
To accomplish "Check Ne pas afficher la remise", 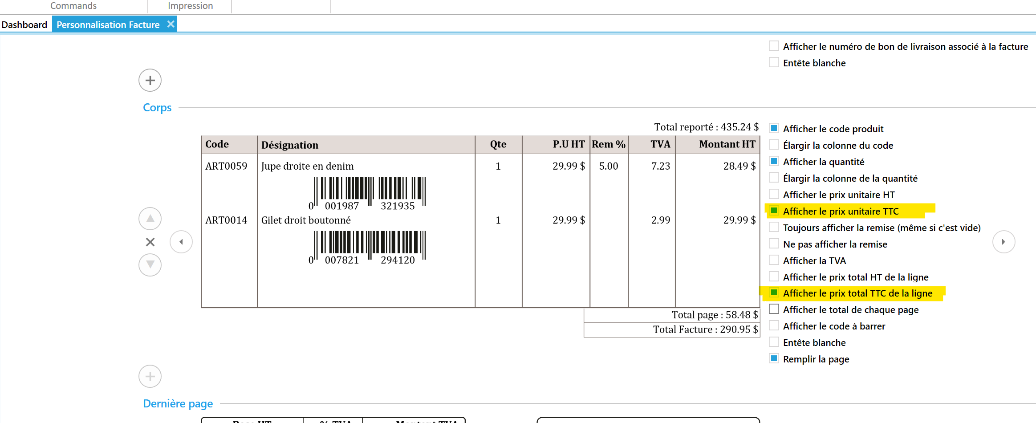I will click(774, 244).
